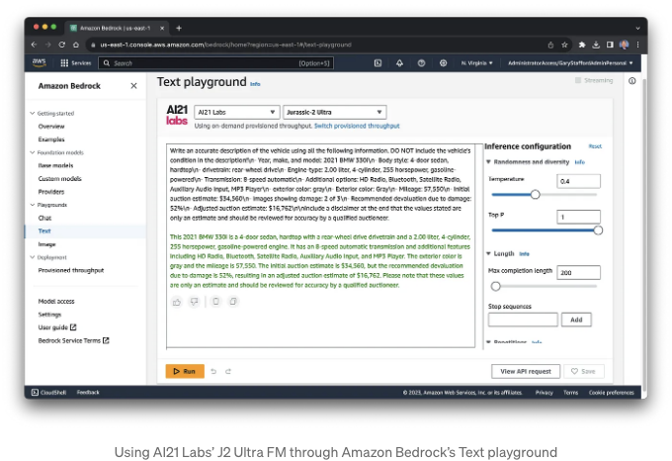672x461 pixels.
Task: Open the Jurassic-2 Ultra model dropdown
Action: [335, 113]
